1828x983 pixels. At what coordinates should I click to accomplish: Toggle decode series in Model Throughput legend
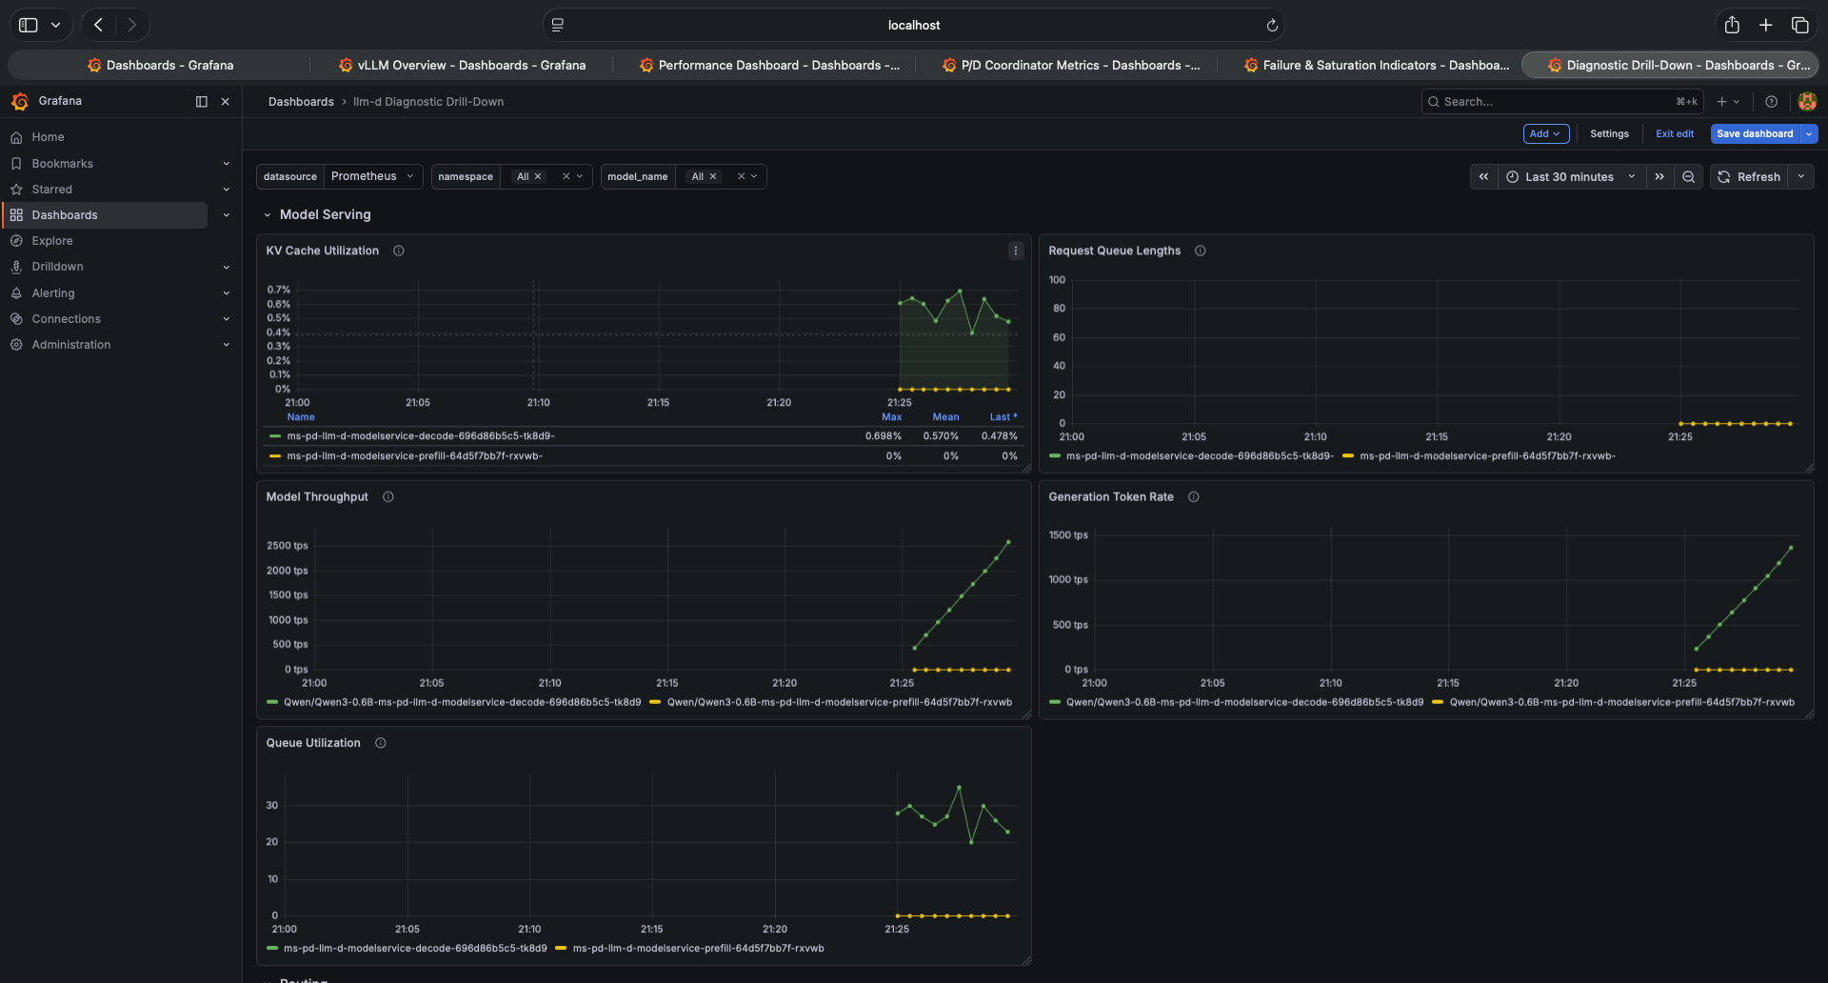click(x=463, y=703)
